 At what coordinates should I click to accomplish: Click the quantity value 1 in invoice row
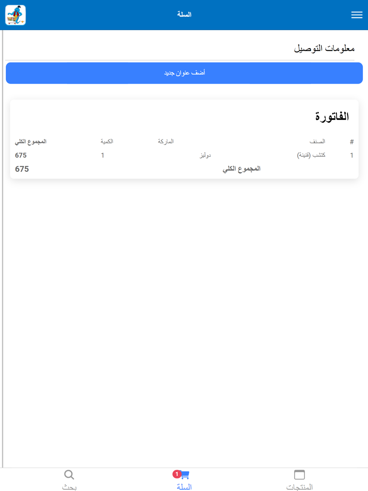point(103,155)
